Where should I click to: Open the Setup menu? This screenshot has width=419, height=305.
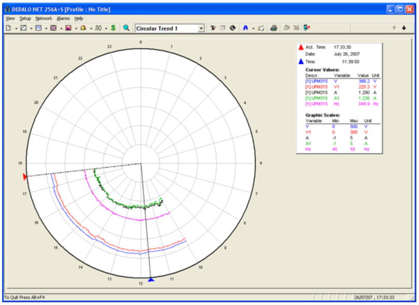click(25, 18)
